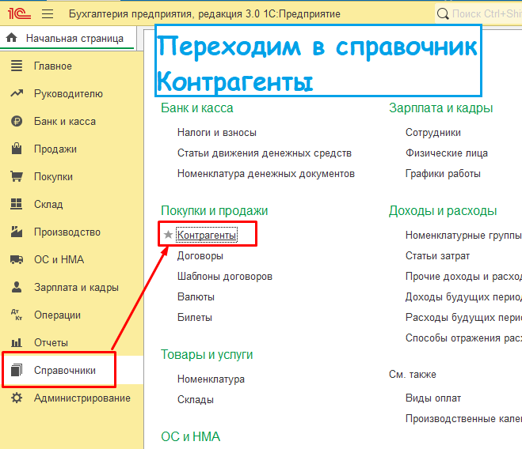Screen dimensions: 522x449
Task: Open Производственные календари link
Action: tap(463, 418)
